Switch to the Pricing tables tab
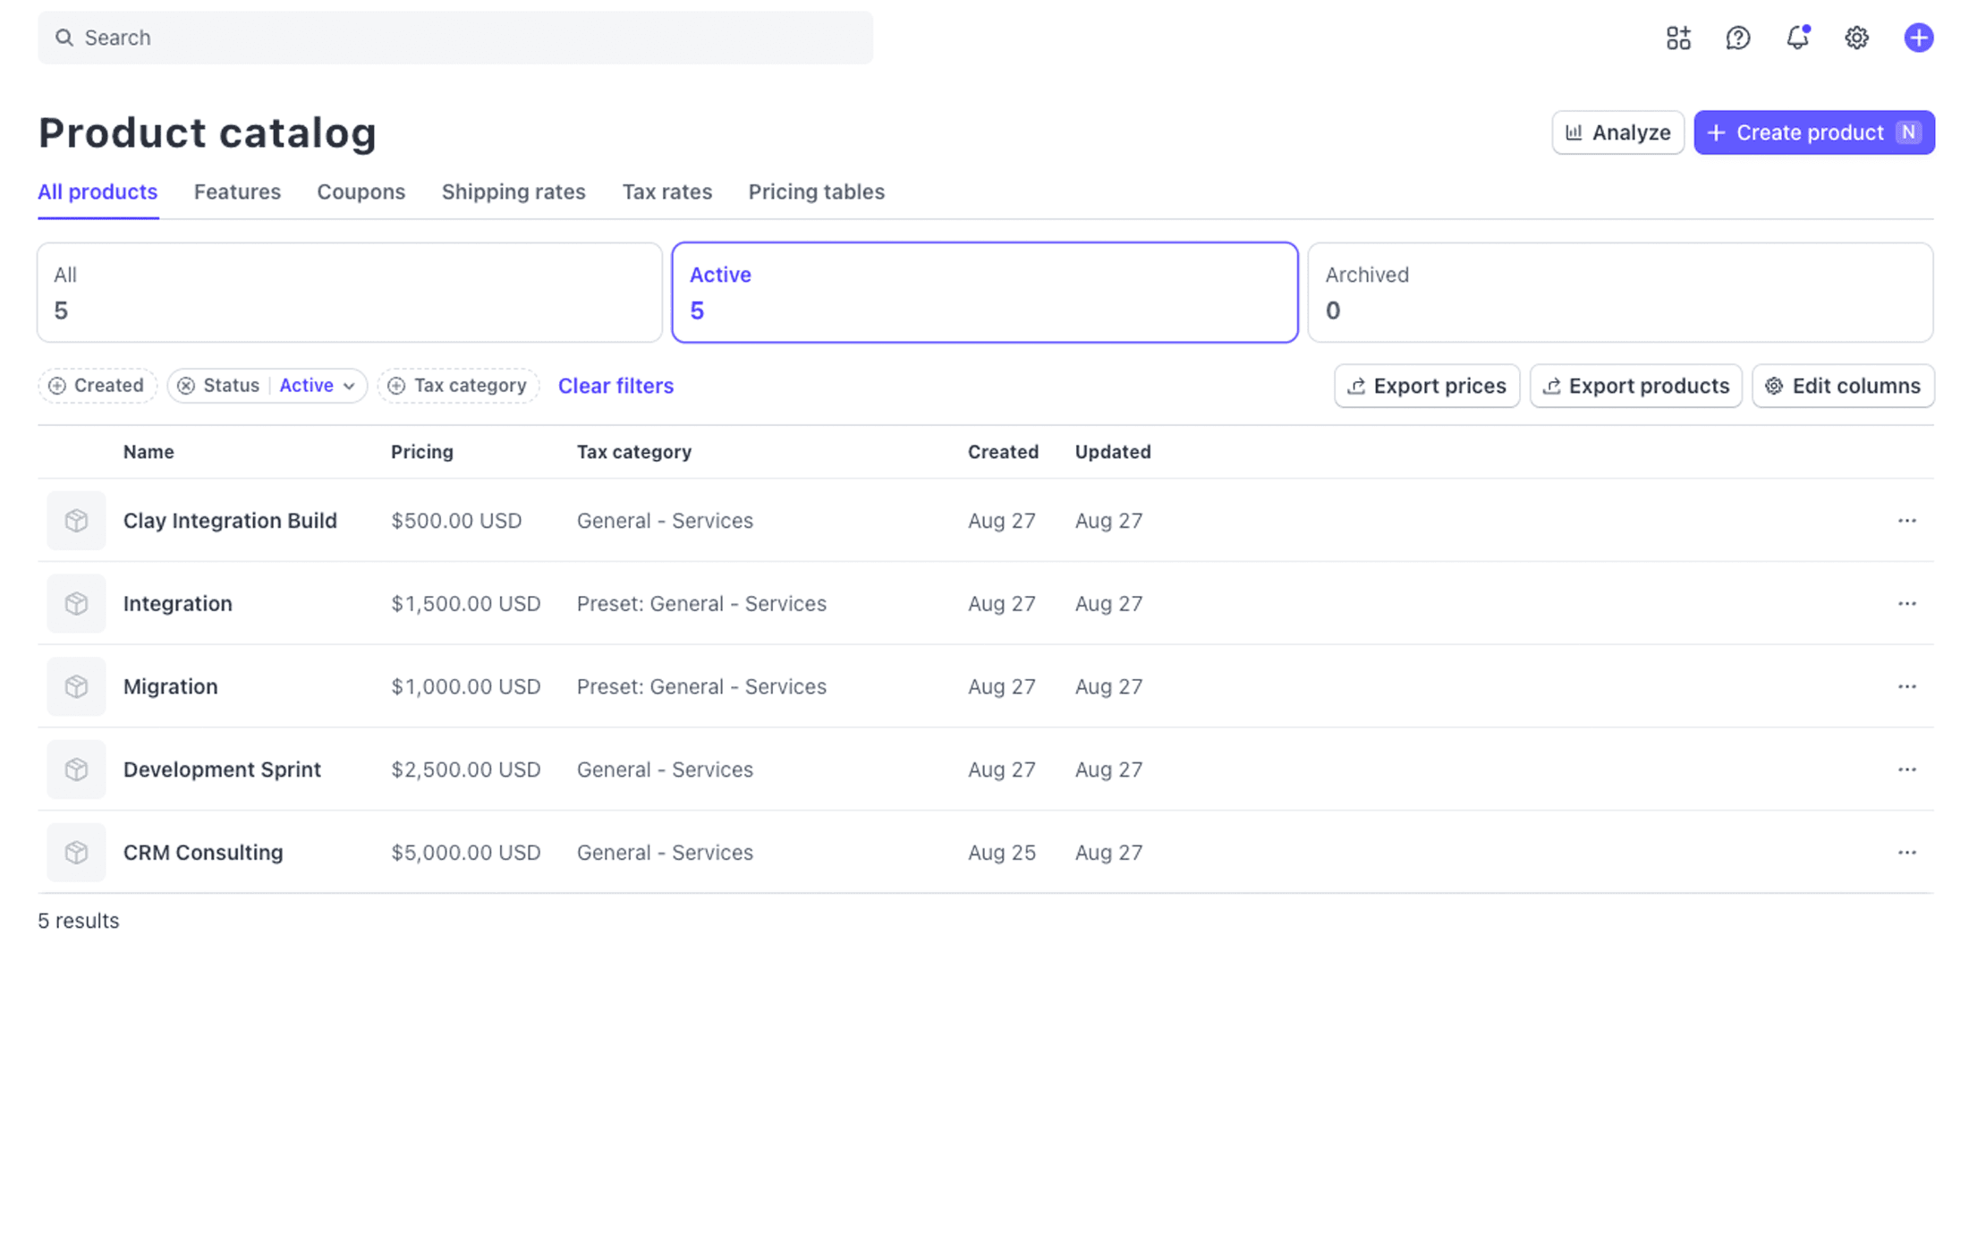The height and width of the screenshot is (1241, 1986). click(x=816, y=192)
